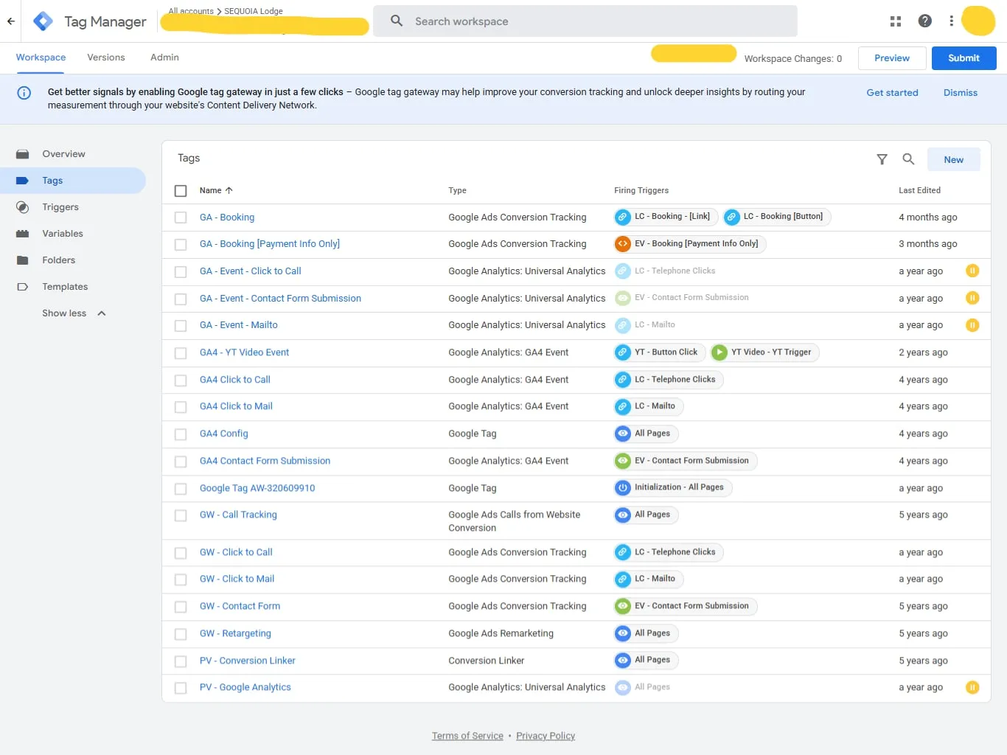Click the search tags magnifier icon

click(908, 159)
